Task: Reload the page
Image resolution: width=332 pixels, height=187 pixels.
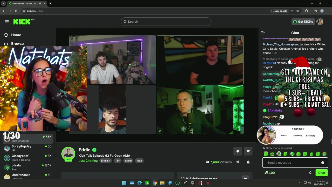Action: pos(16,11)
